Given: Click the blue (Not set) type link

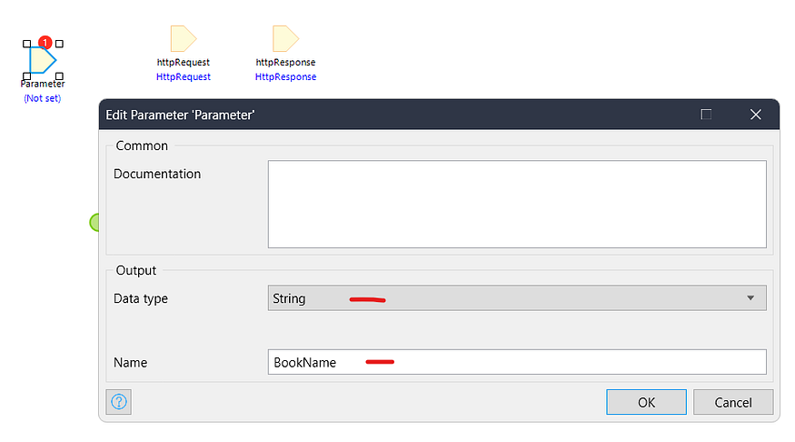Looking at the screenshot, I should (x=42, y=98).
